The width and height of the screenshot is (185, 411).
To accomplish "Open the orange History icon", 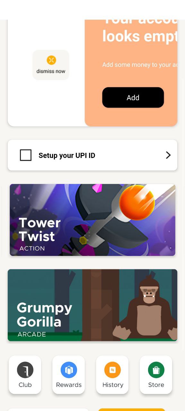I will [x=112, y=370].
